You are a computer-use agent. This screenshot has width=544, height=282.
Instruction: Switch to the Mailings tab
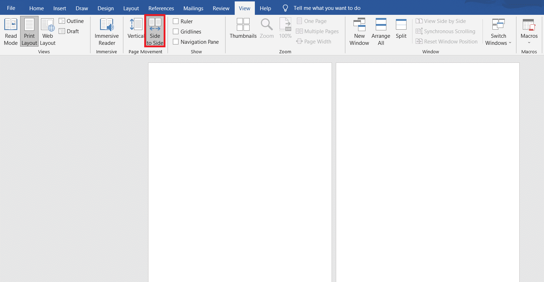[x=193, y=8]
